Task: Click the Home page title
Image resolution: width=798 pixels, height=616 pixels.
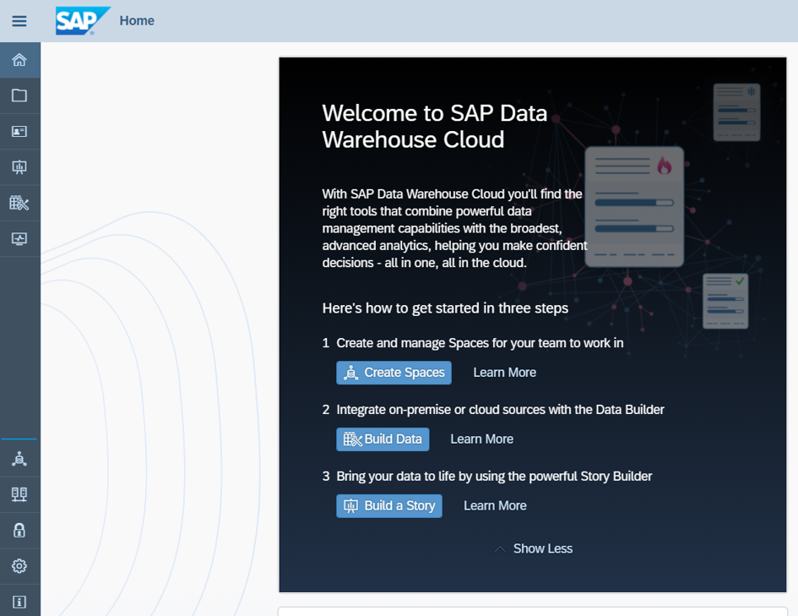Action: pos(137,21)
